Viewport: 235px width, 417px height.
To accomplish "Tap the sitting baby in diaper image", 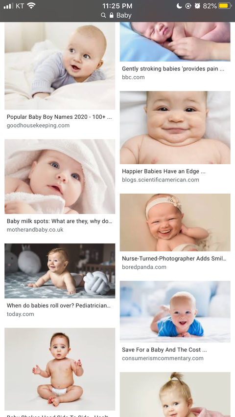I will 60,369.
